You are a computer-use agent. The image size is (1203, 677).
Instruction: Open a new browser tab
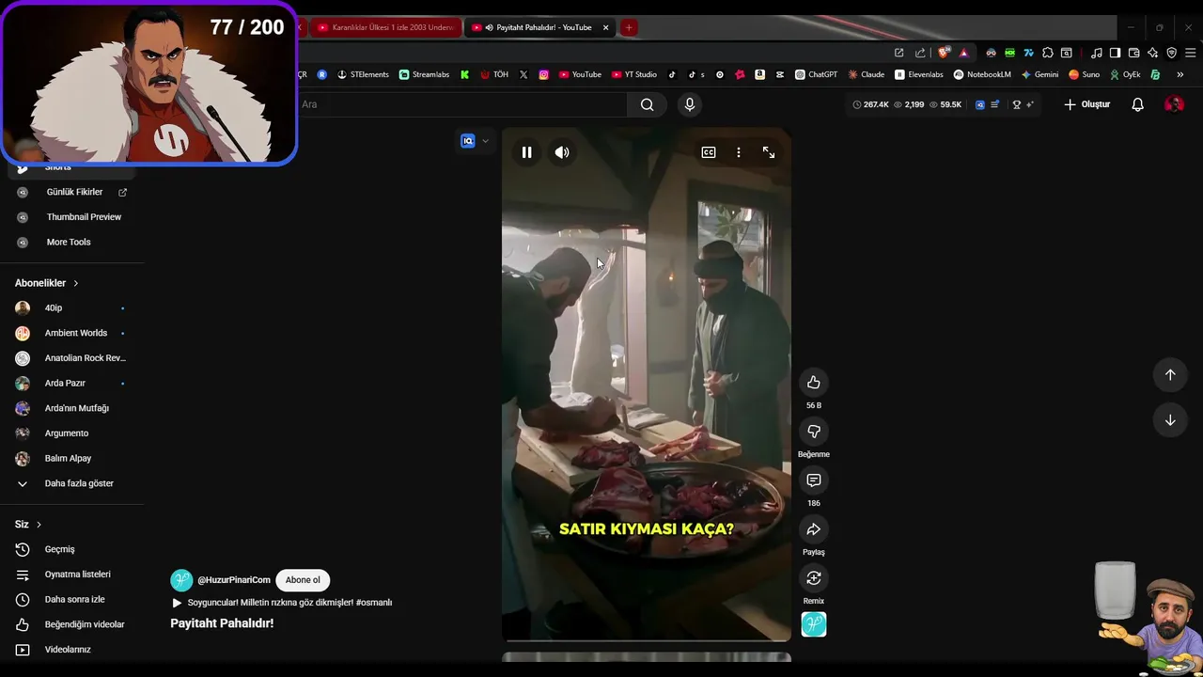coord(629,27)
